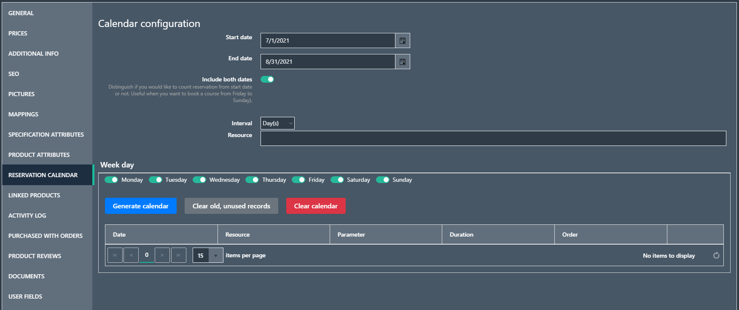
Task: Click the Resource input field
Action: pos(493,138)
